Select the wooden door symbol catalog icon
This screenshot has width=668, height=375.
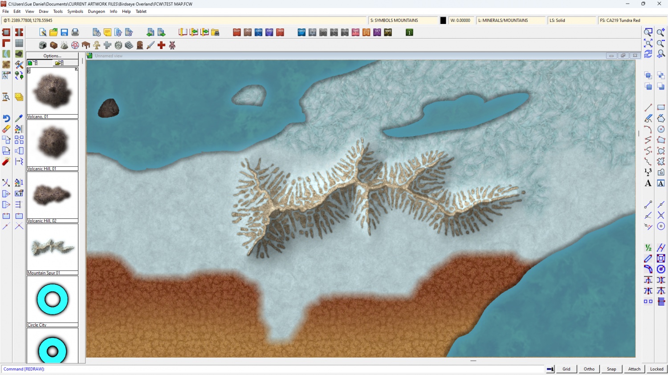click(x=140, y=45)
